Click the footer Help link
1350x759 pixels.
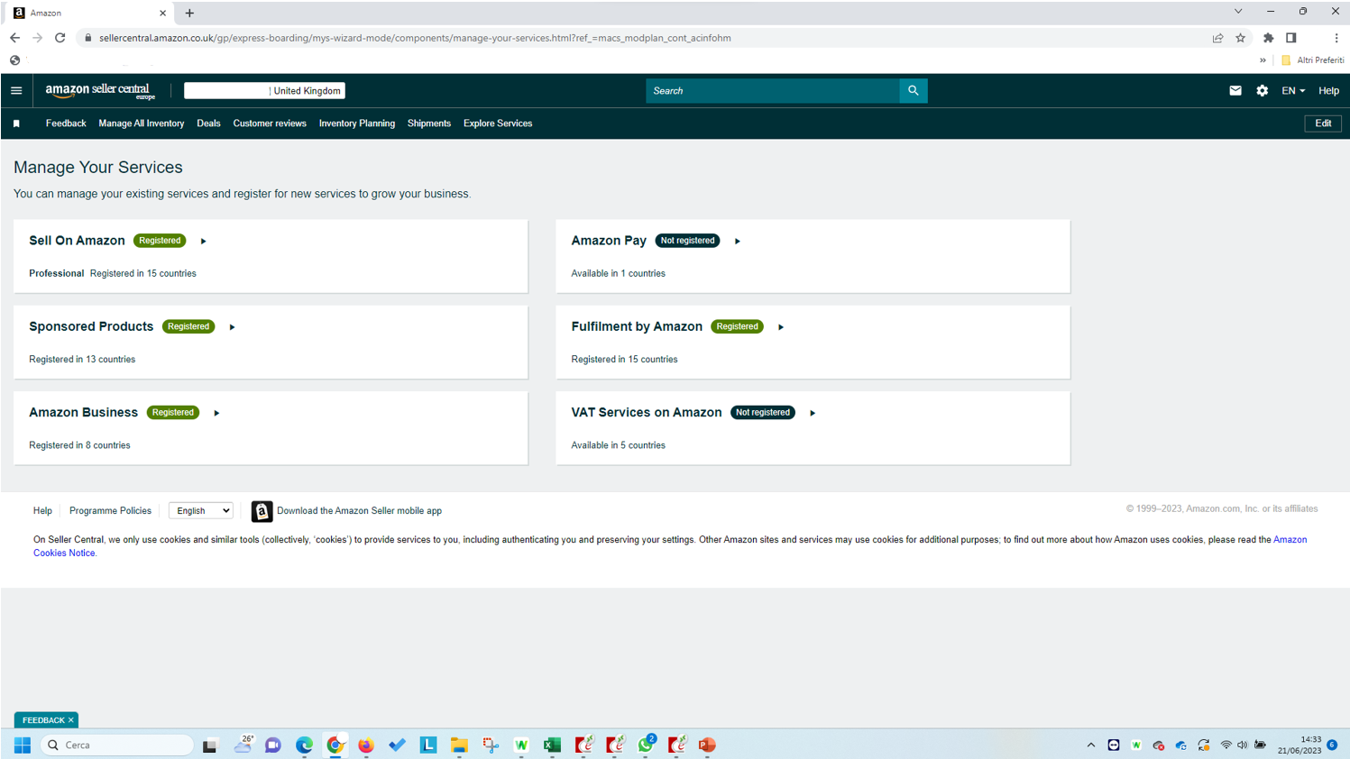(42, 510)
